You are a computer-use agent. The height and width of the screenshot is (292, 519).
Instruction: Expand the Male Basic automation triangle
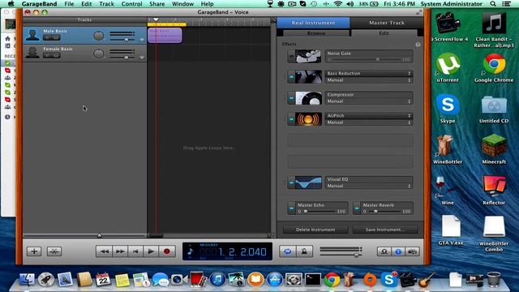(142, 40)
